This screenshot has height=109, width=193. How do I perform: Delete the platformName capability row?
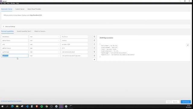click(x=94, y=41)
